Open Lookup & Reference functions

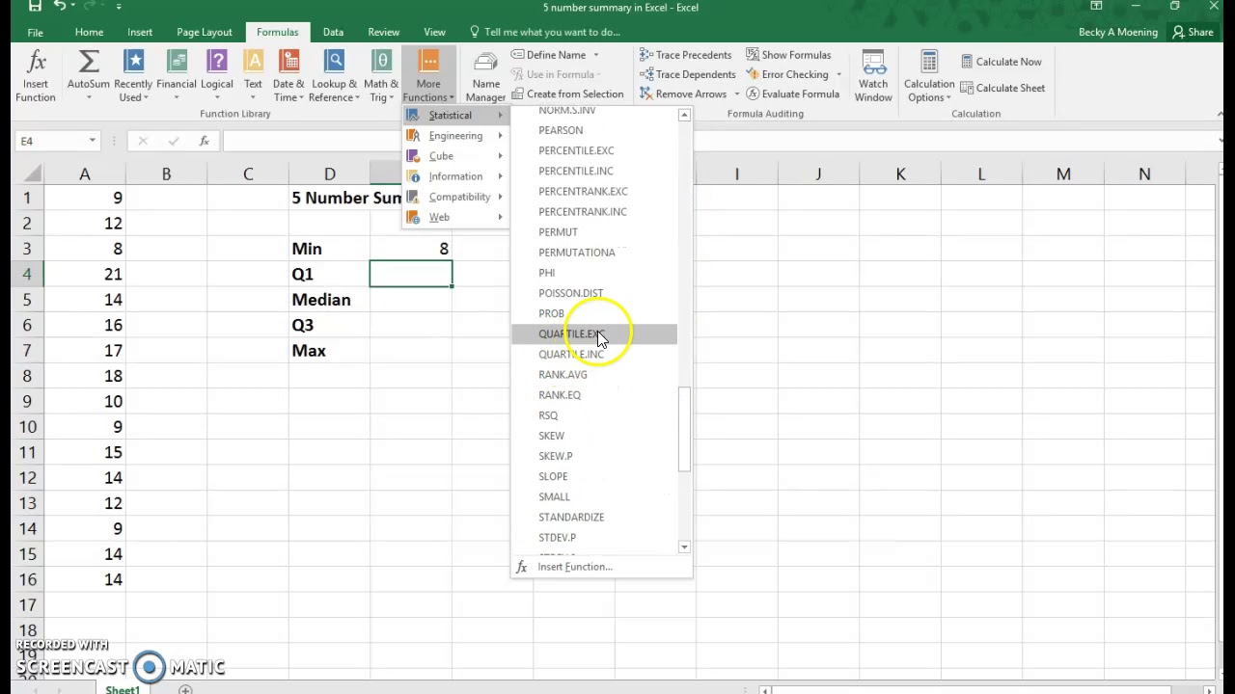pyautogui.click(x=334, y=77)
